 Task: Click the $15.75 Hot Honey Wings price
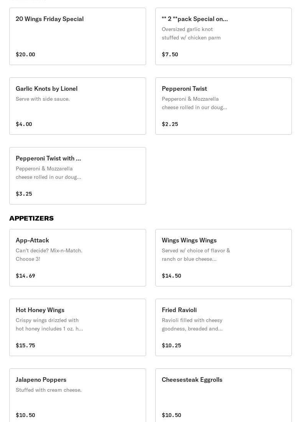tap(25, 345)
